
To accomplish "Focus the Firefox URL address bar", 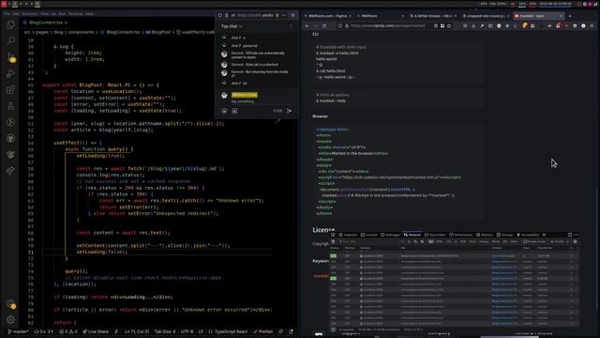I will [x=387, y=26].
